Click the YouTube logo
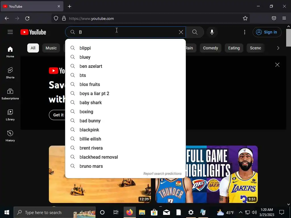This screenshot has width=291, height=218. pos(33,32)
